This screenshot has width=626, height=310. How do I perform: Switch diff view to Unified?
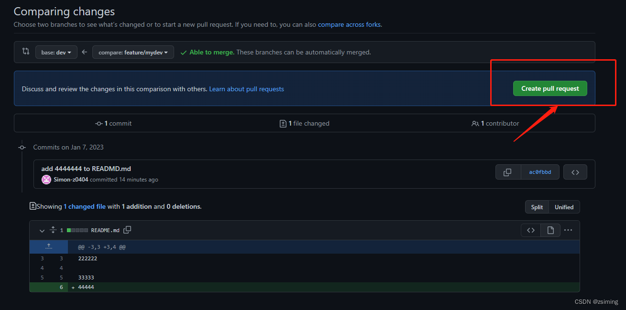pyautogui.click(x=564, y=207)
